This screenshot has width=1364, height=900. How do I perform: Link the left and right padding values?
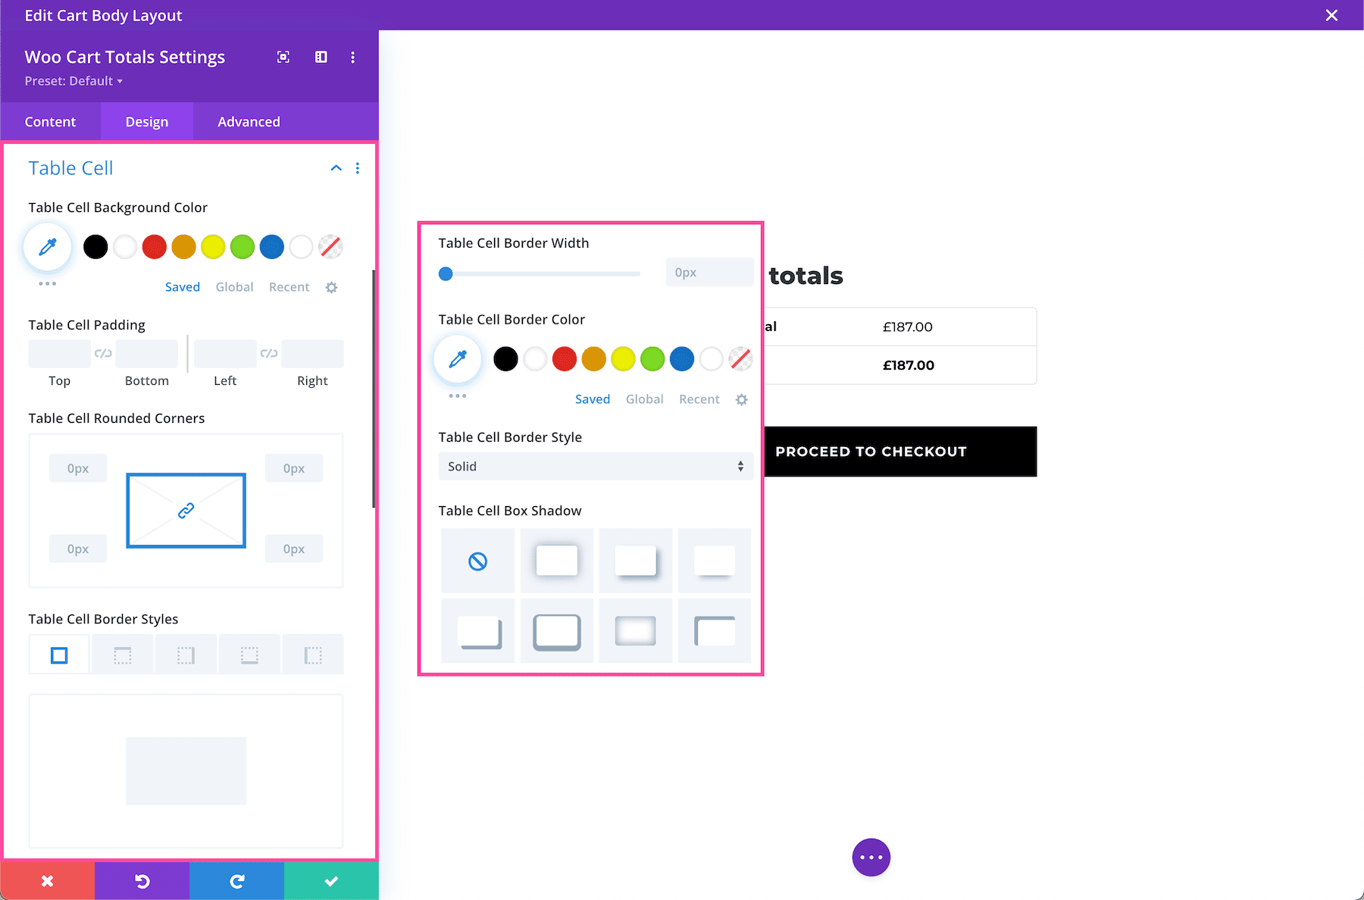267,353
